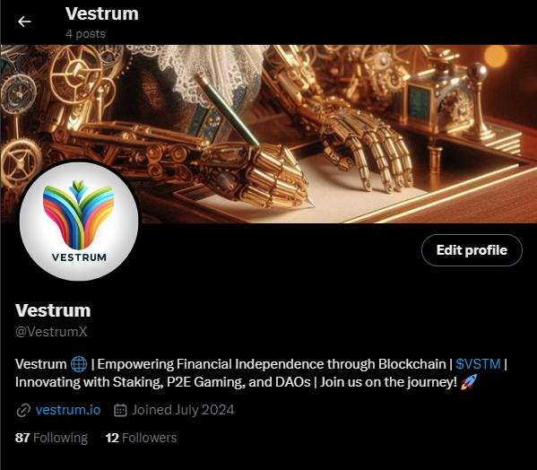Click the @VestrumX handle text
The image size is (537, 470).
[51, 332]
